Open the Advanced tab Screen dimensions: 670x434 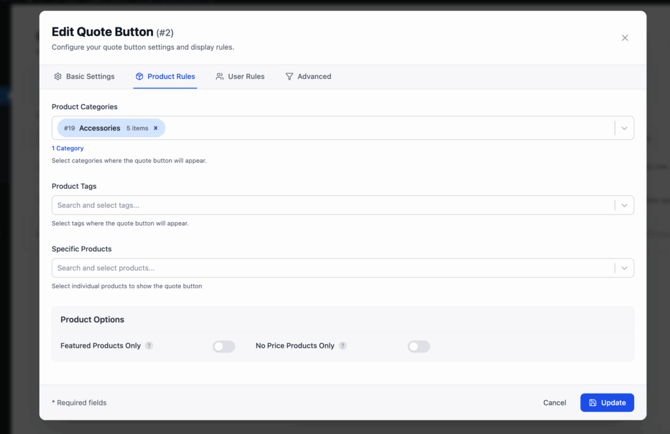(308, 76)
